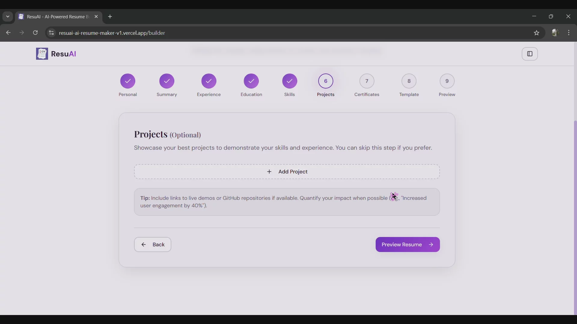Image resolution: width=577 pixels, height=324 pixels.
Task: Open the Skills step
Action: point(289,81)
